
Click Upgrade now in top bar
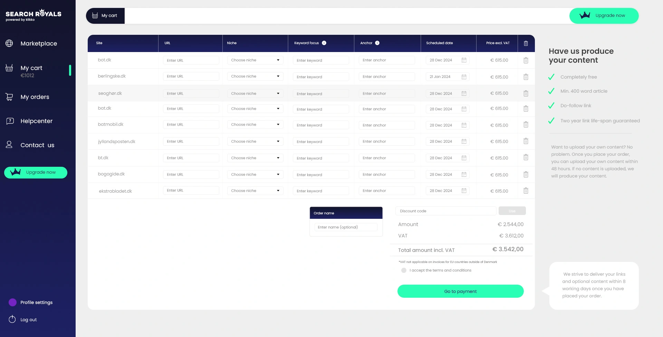(604, 16)
